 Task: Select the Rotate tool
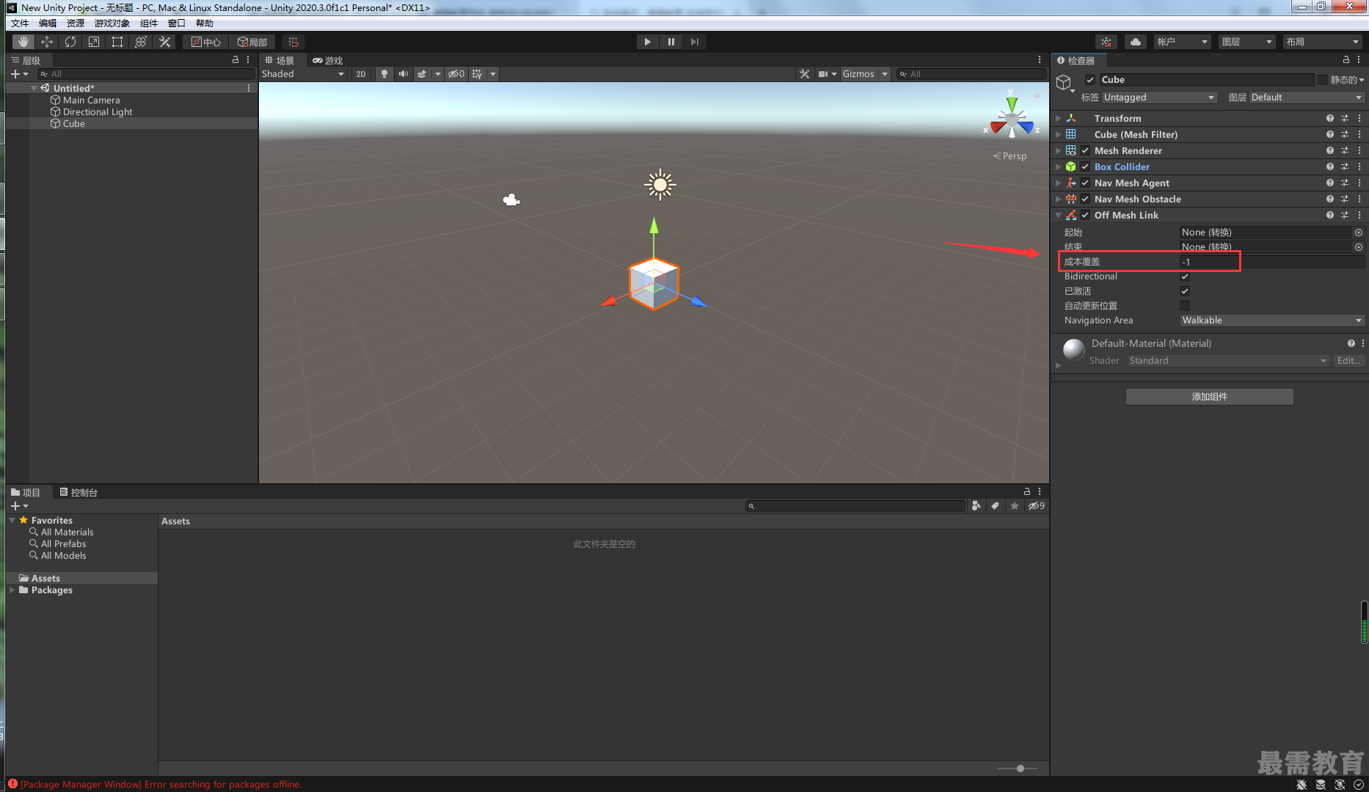click(70, 42)
